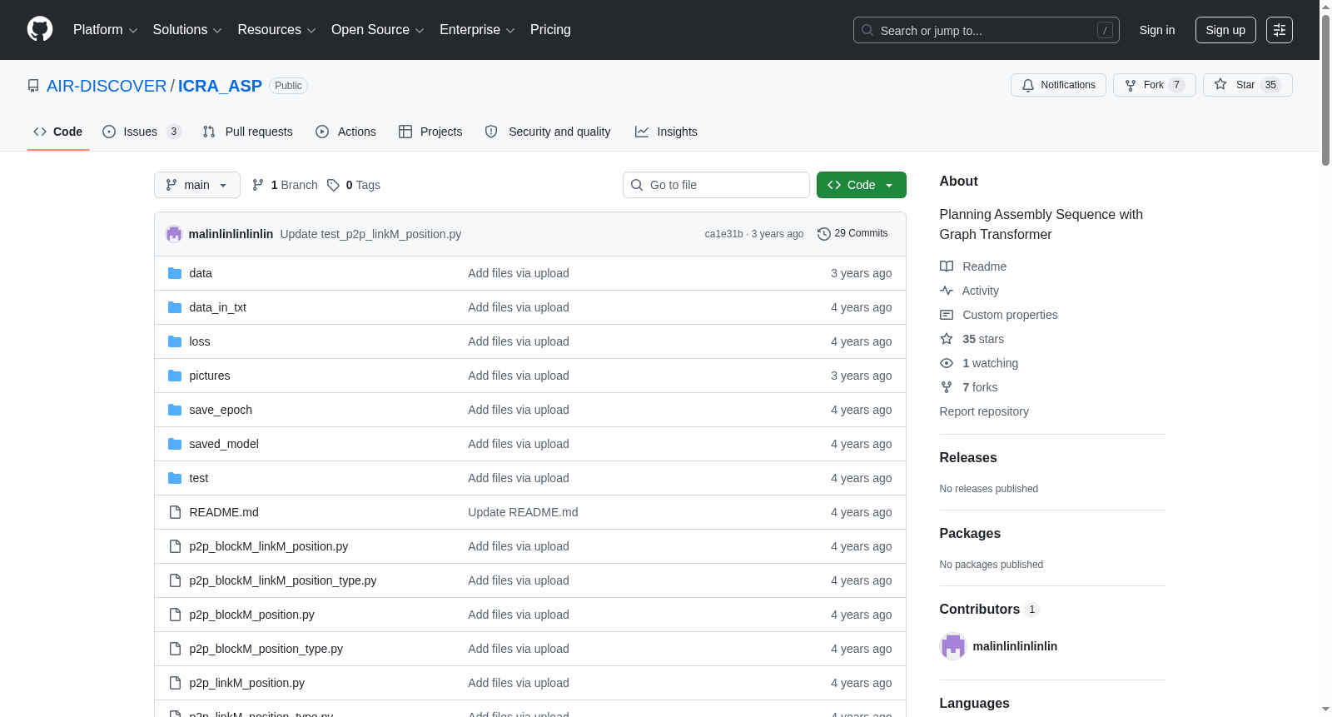
Task: Fork the ICRA_ASP repository
Action: click(x=1154, y=85)
